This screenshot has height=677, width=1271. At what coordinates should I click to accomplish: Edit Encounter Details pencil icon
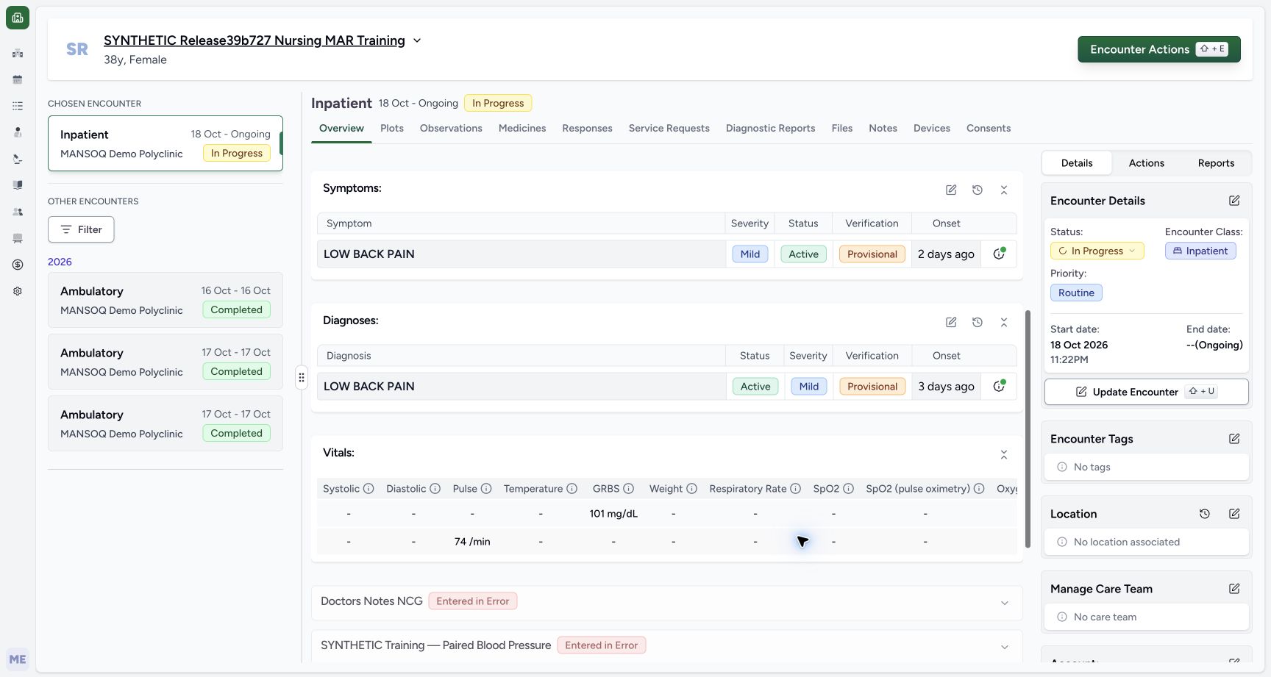click(x=1234, y=201)
